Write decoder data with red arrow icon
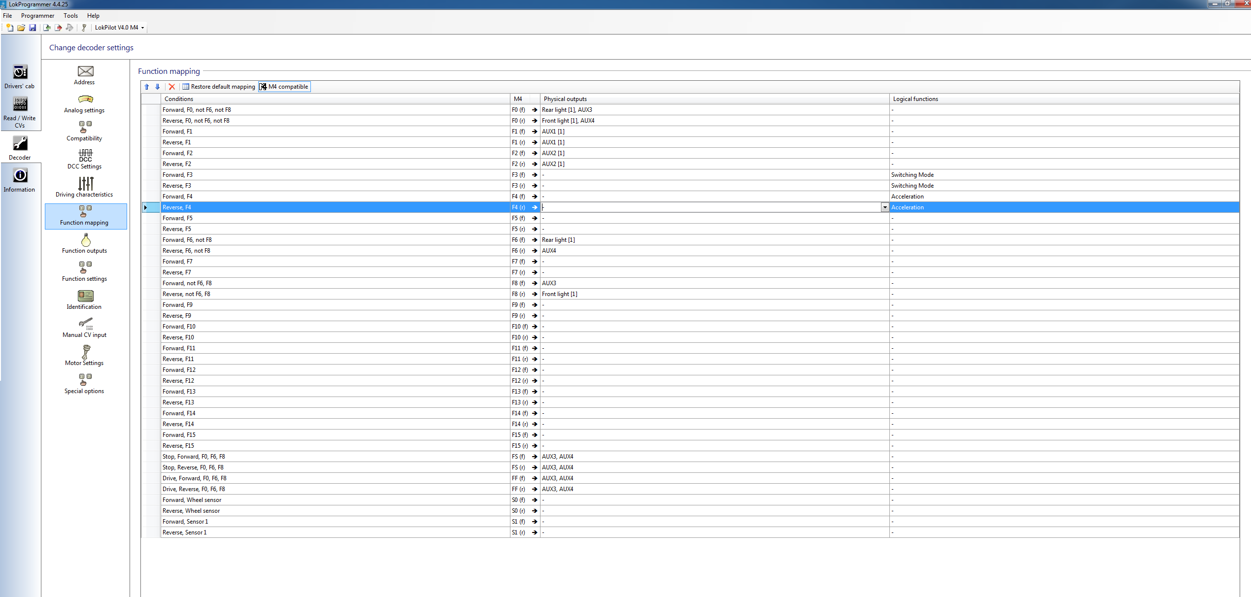Screen dimensions: 1251x597 pos(58,28)
